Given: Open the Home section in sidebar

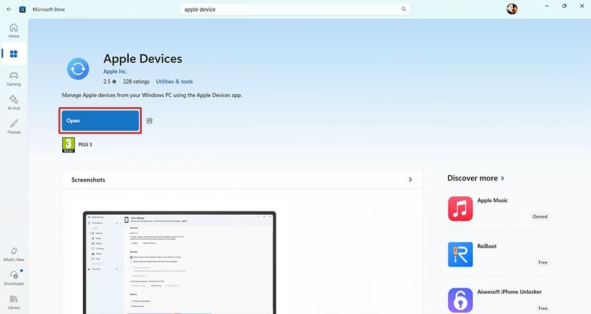Looking at the screenshot, I should coord(14,30).
